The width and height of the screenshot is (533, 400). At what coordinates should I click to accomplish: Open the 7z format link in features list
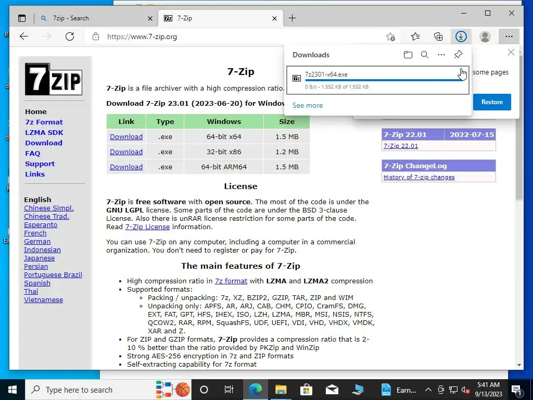click(x=231, y=281)
